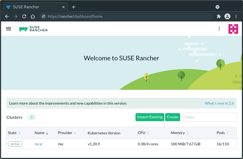Viewport: 243px width, 159px height.
Task: Click the Create cluster button
Action: 173,117
